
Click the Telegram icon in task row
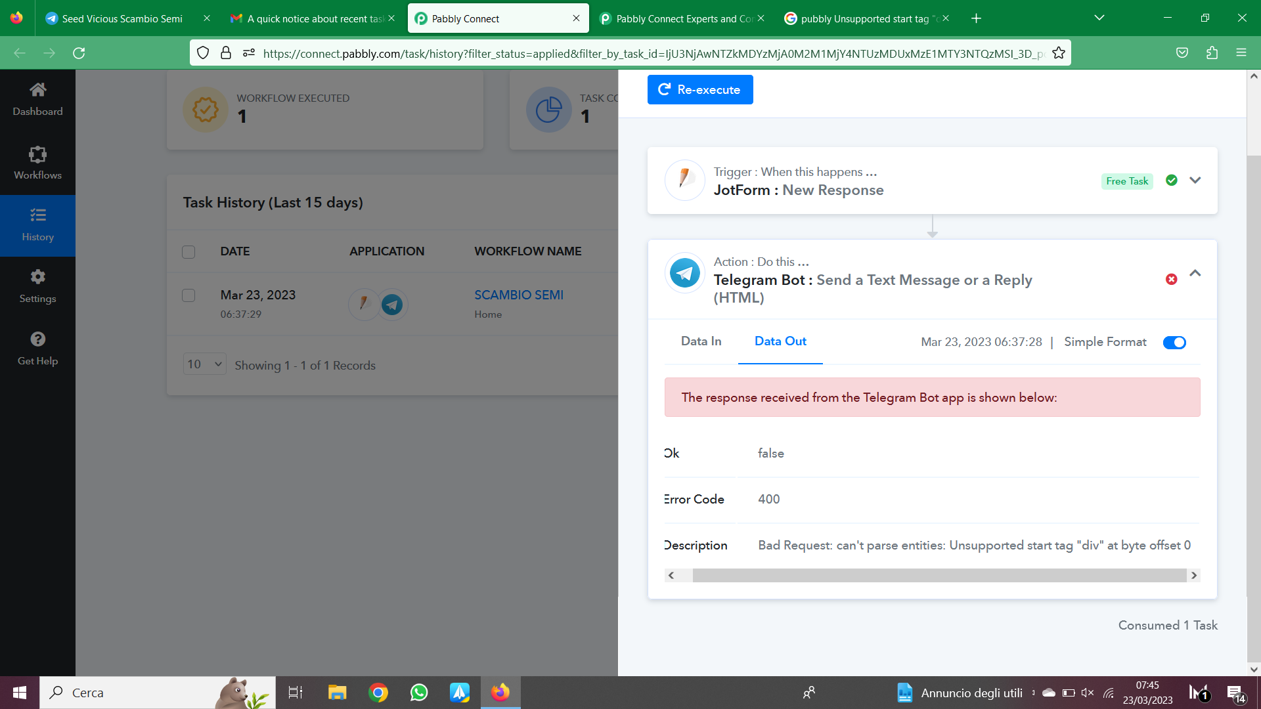pos(392,304)
